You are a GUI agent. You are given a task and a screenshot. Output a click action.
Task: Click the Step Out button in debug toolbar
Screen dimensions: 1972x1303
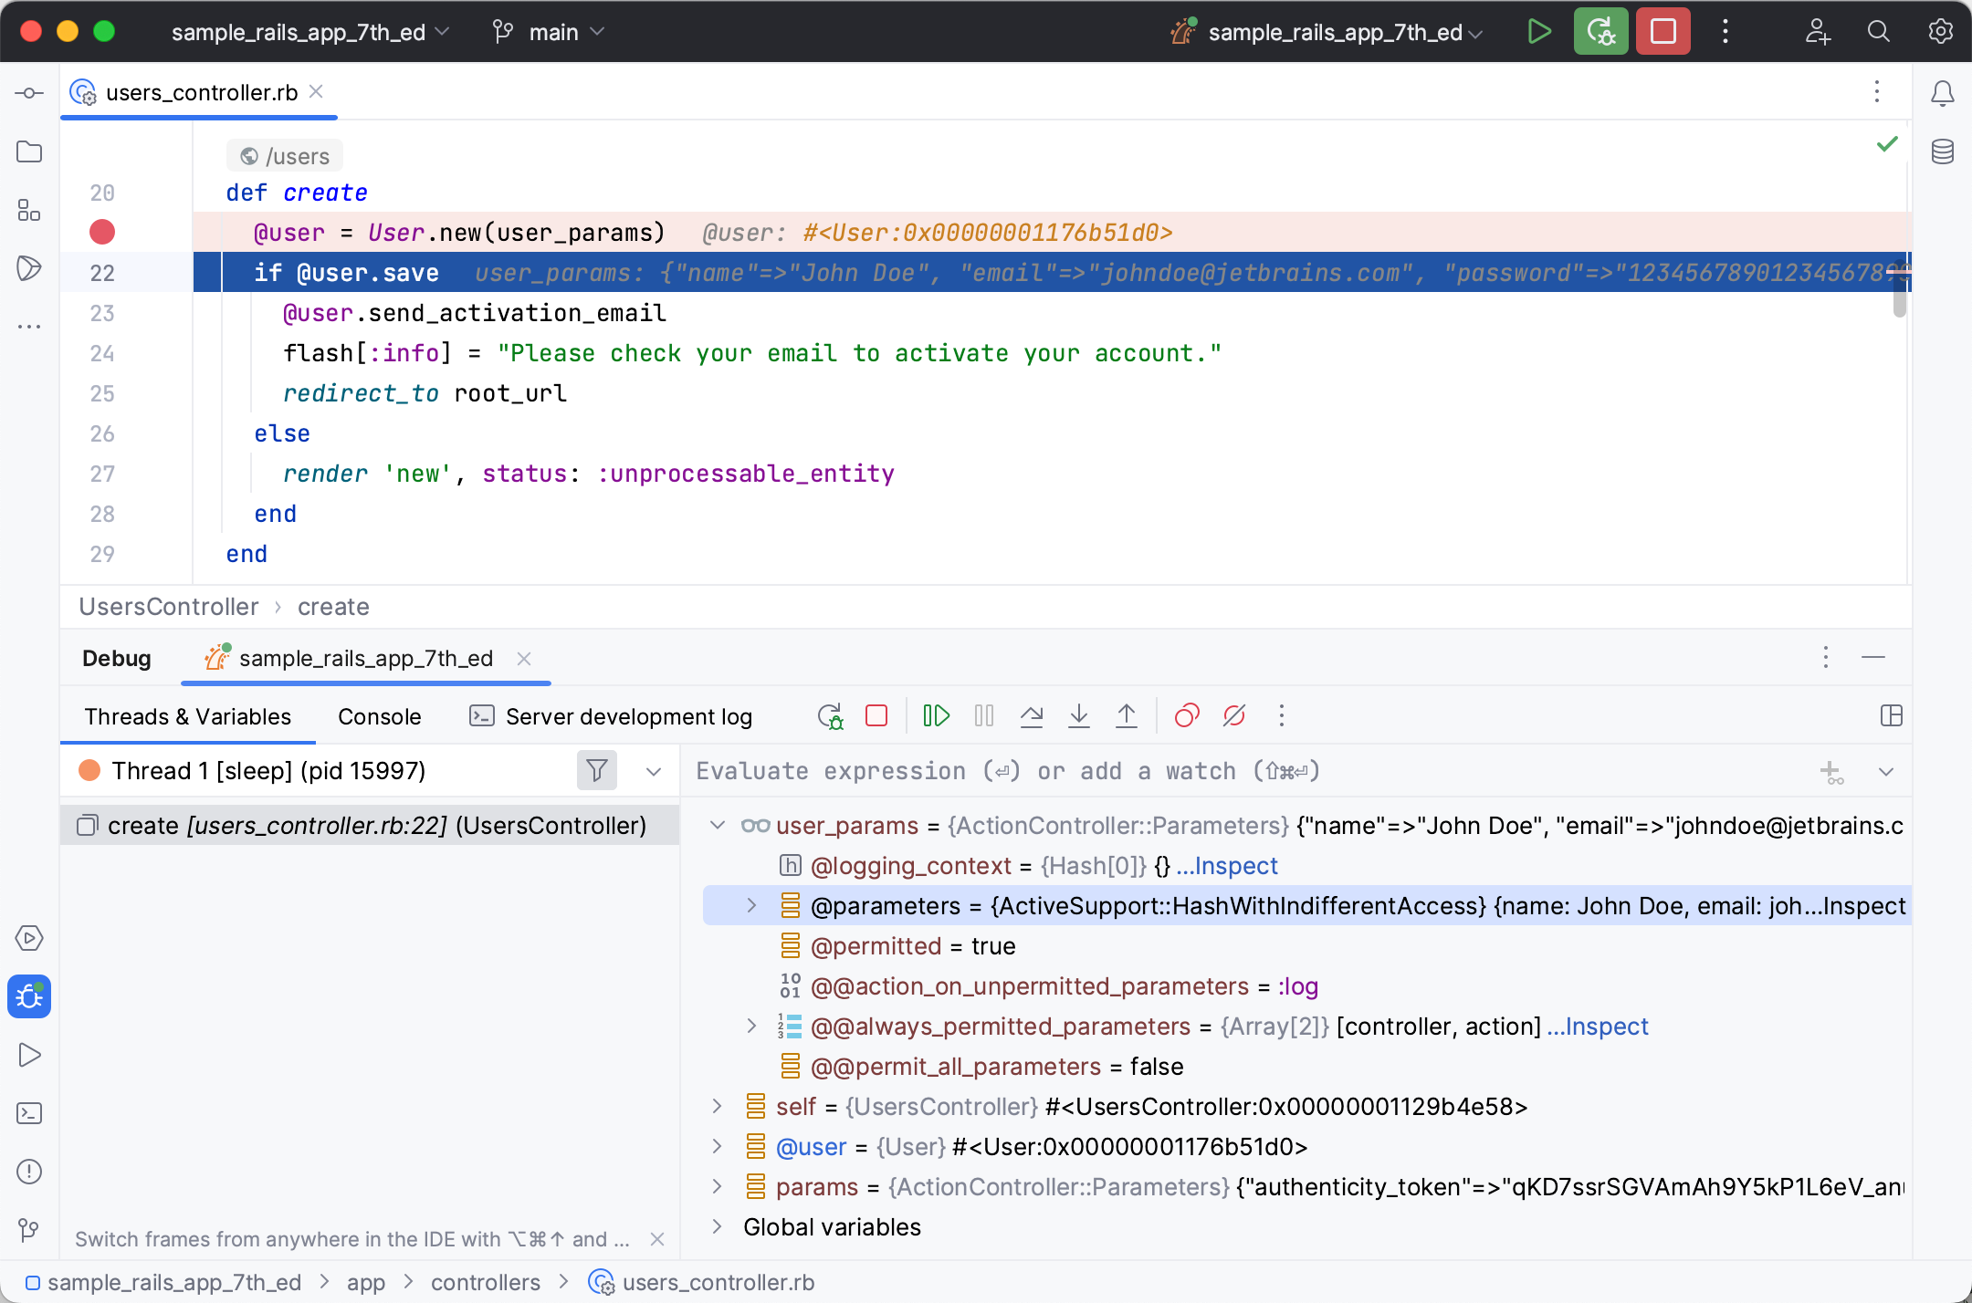pos(1128,715)
